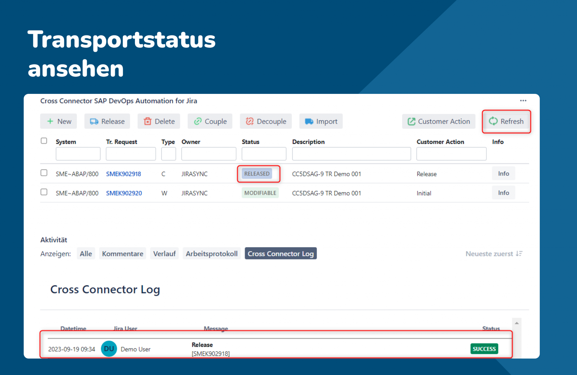Click the Description column header
This screenshot has height=375, width=577.
(308, 142)
